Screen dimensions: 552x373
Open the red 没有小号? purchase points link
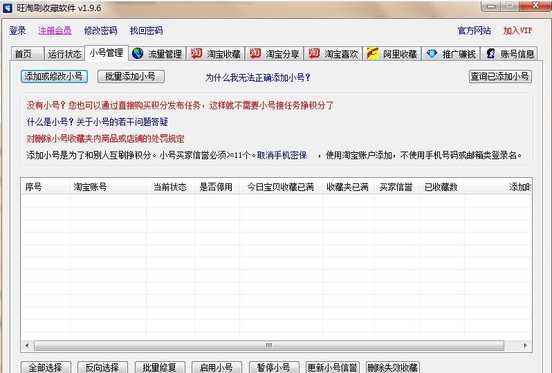180,105
